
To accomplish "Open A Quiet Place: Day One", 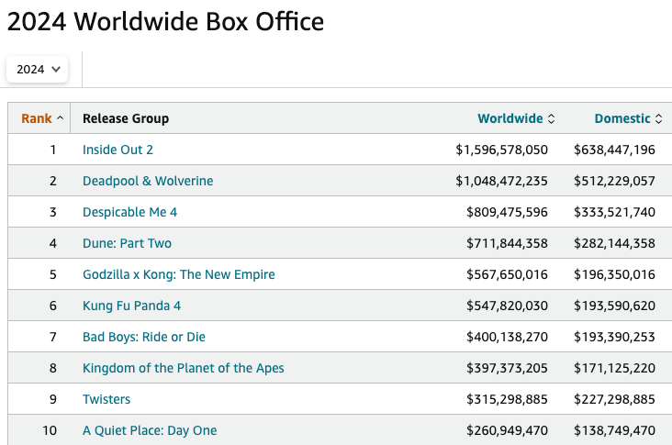I will (x=150, y=430).
